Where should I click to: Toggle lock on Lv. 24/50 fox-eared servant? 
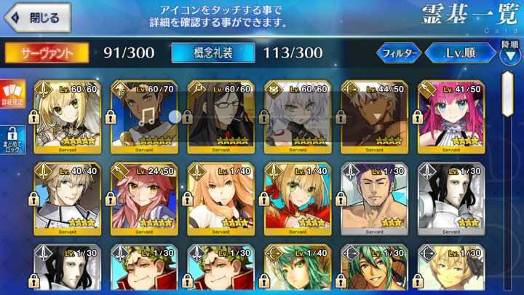tap(111, 200)
